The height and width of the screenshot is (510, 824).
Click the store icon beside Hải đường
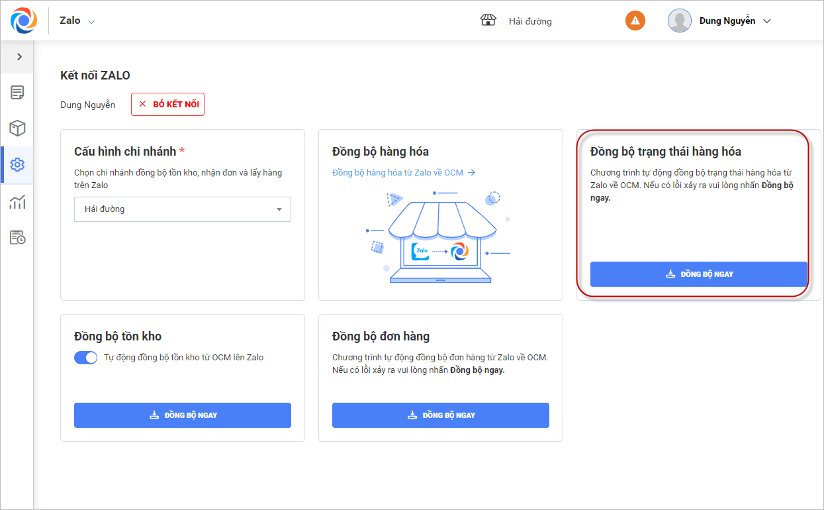pyautogui.click(x=488, y=21)
